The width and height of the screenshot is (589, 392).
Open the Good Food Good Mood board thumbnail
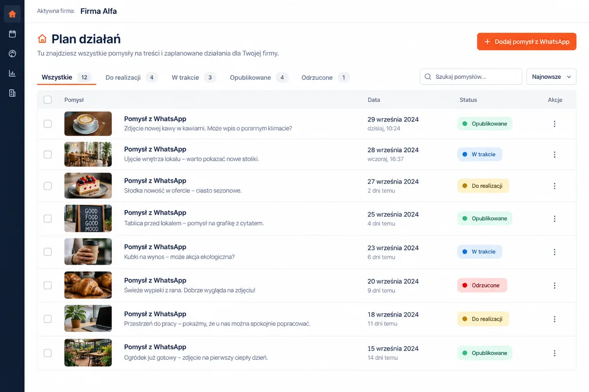pyautogui.click(x=88, y=219)
